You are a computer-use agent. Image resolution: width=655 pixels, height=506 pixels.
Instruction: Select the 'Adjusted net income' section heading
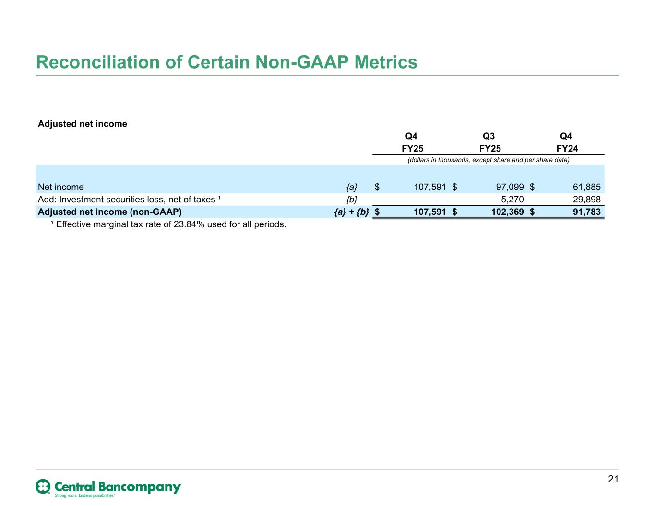pyautogui.click(x=83, y=124)
